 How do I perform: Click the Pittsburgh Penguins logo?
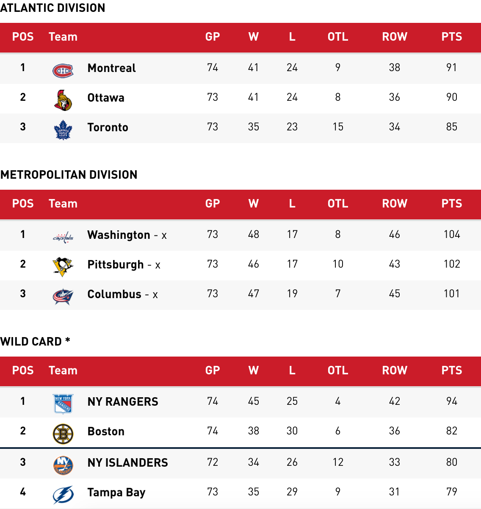[x=63, y=267]
